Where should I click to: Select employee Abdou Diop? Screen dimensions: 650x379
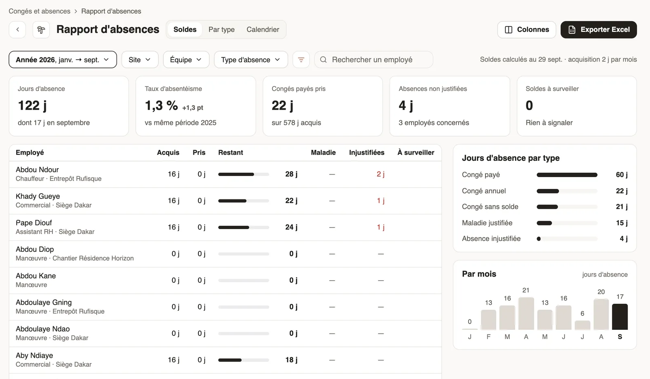tap(225, 254)
